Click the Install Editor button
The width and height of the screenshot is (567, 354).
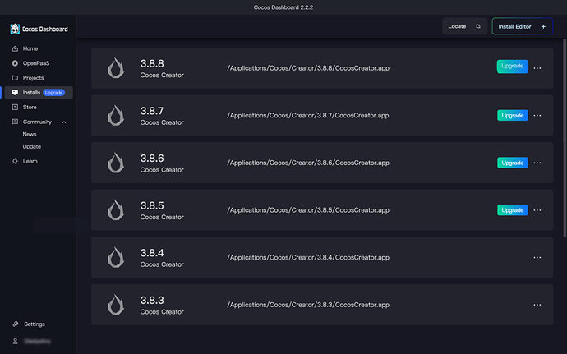(x=523, y=26)
